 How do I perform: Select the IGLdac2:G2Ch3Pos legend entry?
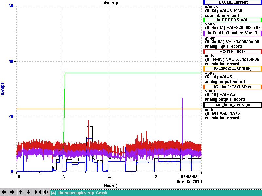(x=233, y=87)
